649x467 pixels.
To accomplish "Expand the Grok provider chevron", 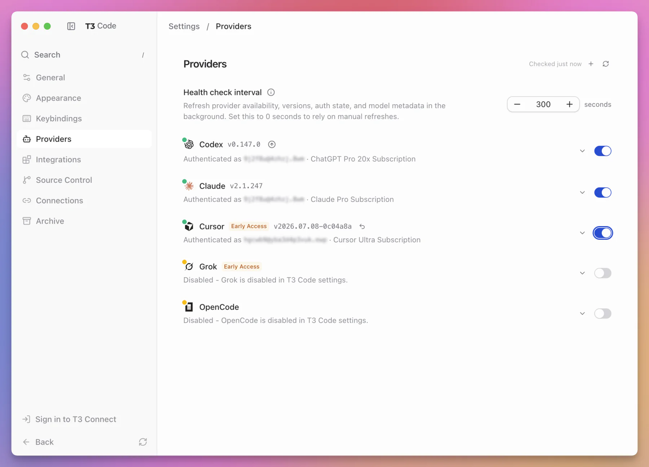I will [582, 273].
